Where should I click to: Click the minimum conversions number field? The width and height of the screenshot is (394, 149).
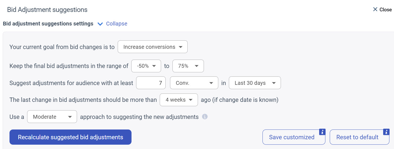tap(151, 83)
